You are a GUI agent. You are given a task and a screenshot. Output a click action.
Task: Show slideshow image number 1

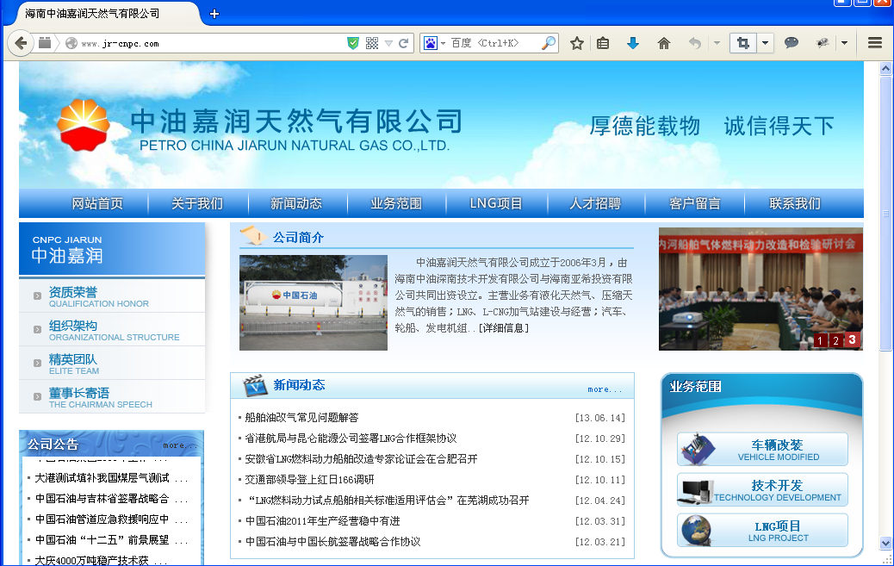(820, 340)
